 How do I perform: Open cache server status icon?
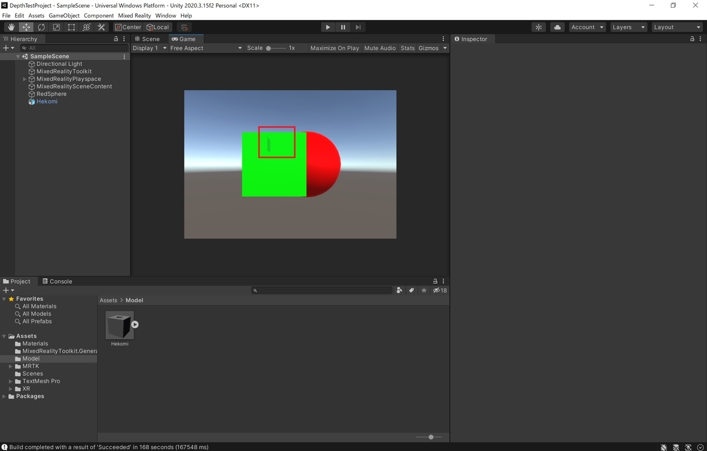676,447
